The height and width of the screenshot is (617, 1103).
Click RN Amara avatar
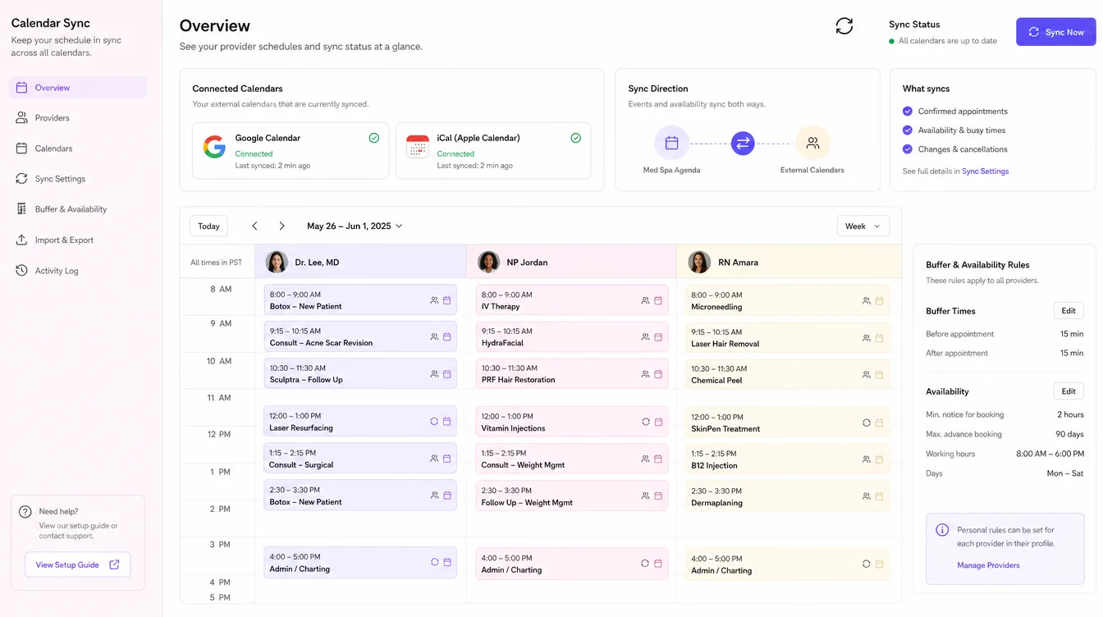699,262
